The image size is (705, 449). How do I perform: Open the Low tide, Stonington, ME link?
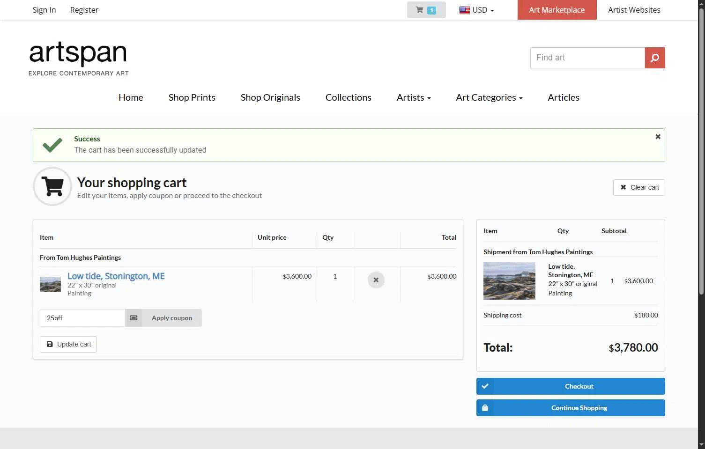pyautogui.click(x=116, y=276)
